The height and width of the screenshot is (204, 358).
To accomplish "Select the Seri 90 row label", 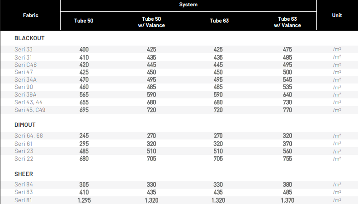I will tap(24, 87).
